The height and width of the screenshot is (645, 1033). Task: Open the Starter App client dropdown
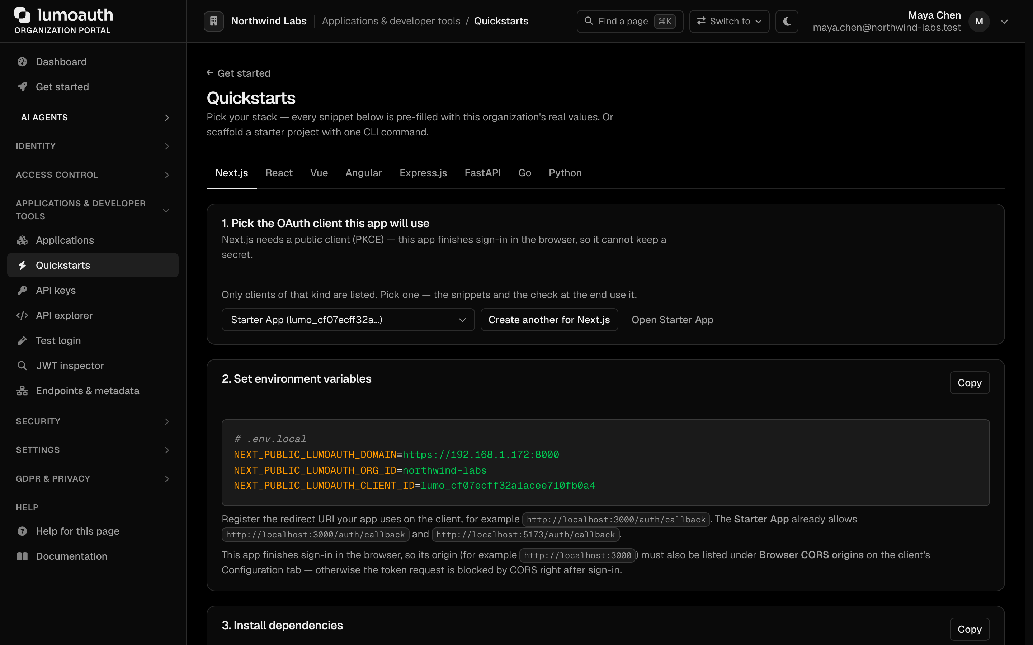tap(348, 320)
